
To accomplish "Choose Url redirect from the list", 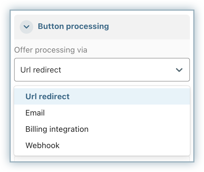I will pos(47,96).
